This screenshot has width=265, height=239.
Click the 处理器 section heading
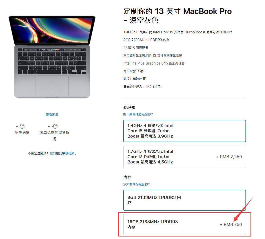click(x=129, y=107)
